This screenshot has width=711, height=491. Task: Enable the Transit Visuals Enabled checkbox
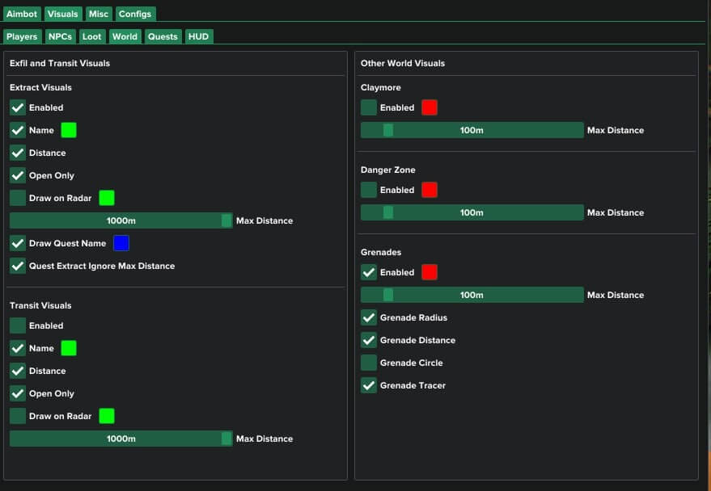(x=18, y=325)
